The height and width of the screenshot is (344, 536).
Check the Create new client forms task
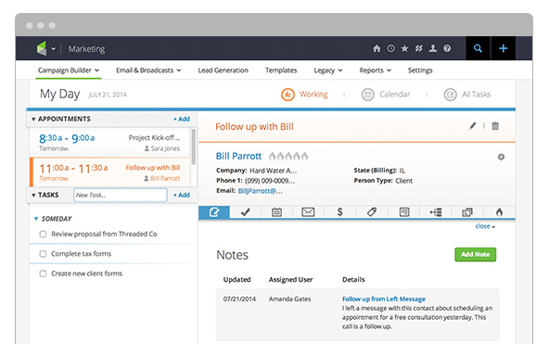point(43,274)
